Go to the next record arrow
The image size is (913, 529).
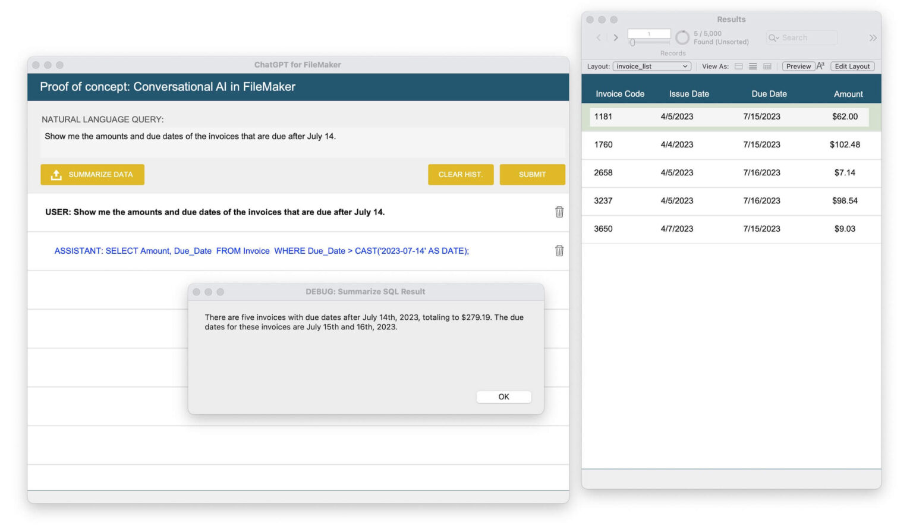tap(616, 37)
